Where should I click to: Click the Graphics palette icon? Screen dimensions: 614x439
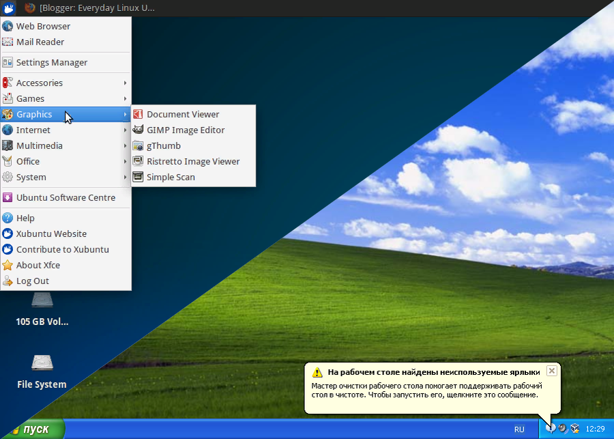(8, 114)
